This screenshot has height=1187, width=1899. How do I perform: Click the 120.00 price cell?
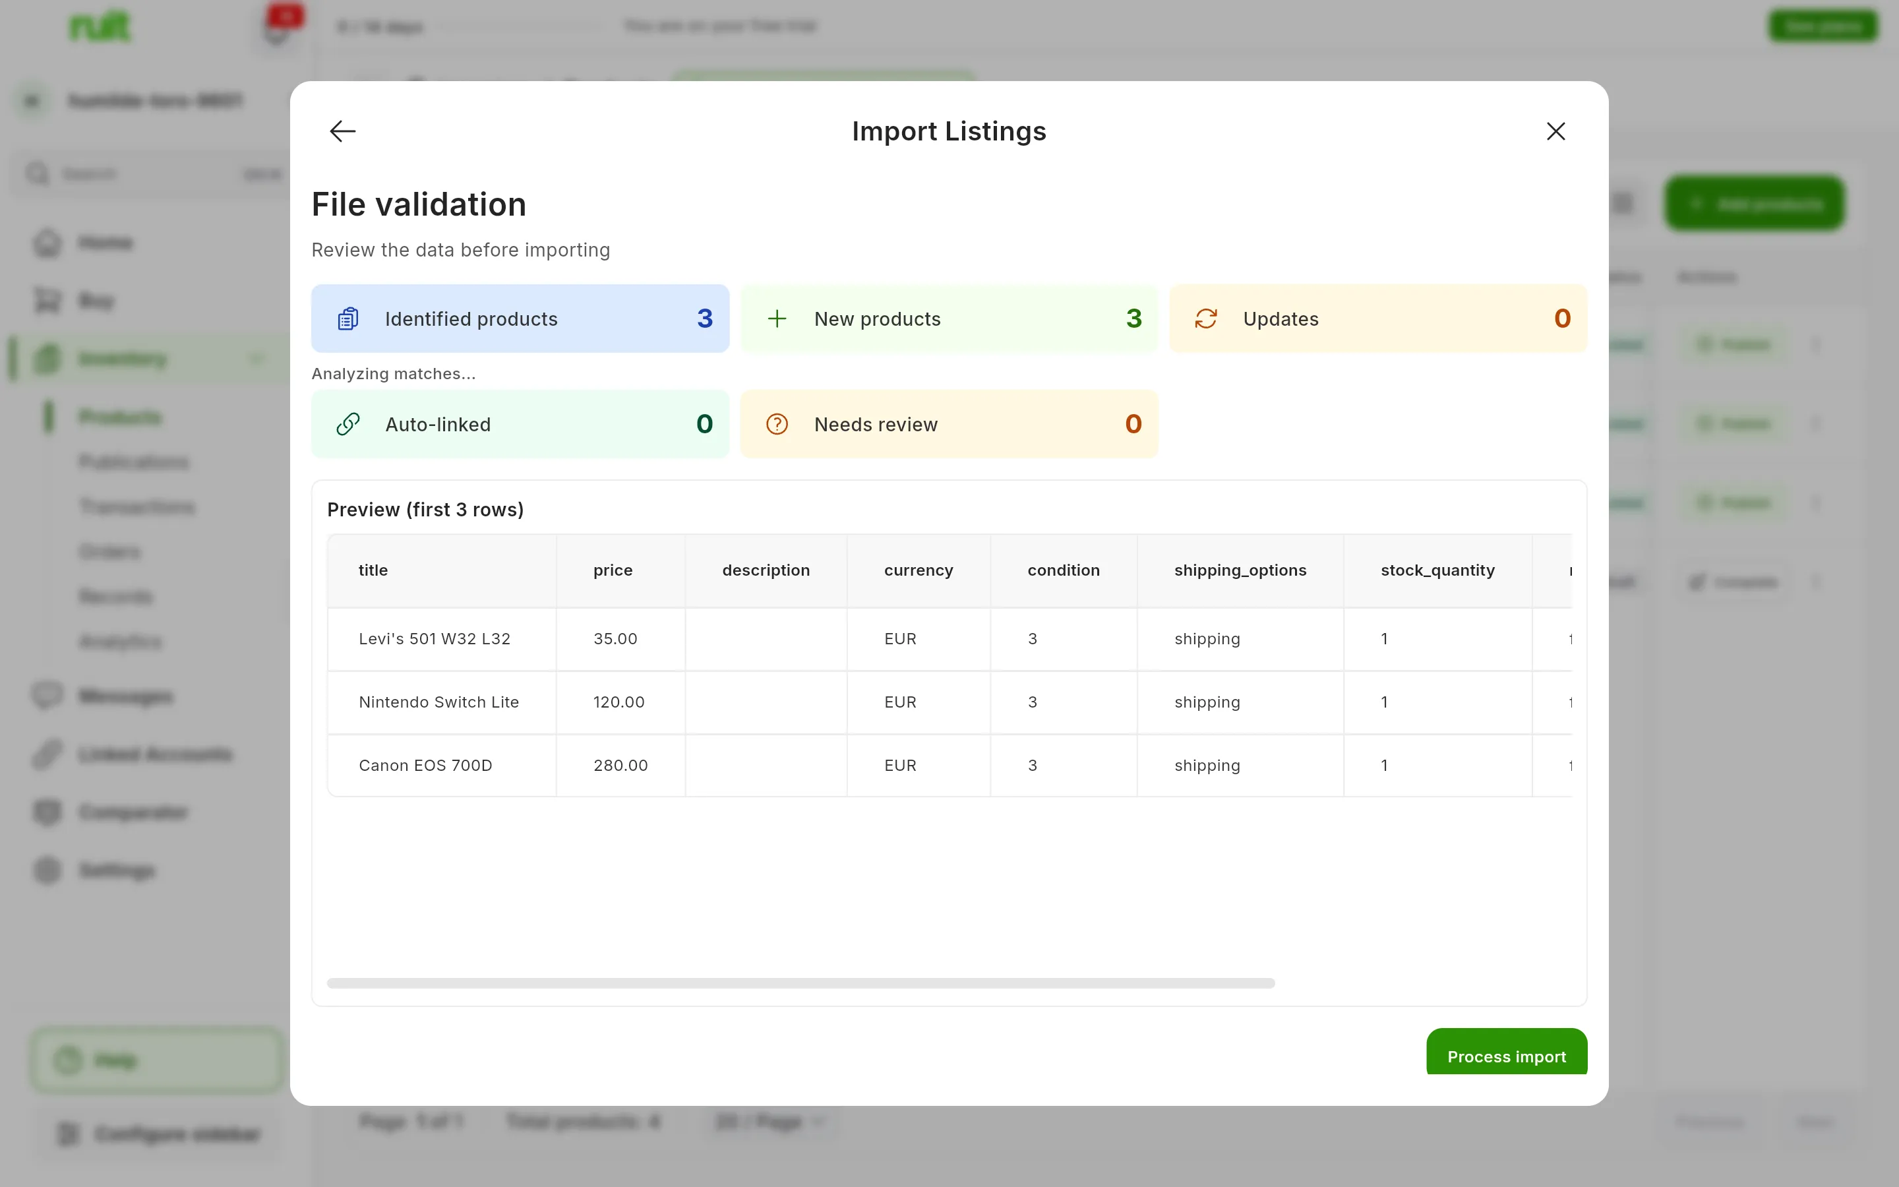620,702
